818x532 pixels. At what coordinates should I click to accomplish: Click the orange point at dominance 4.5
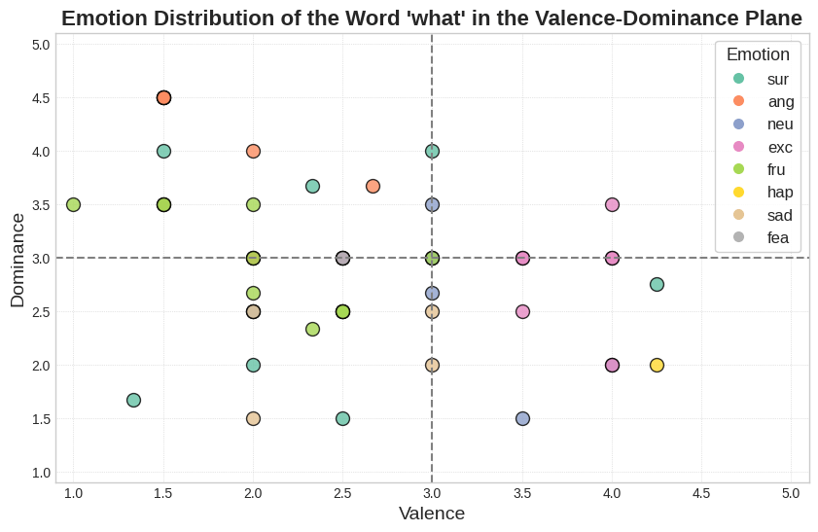pyautogui.click(x=163, y=97)
